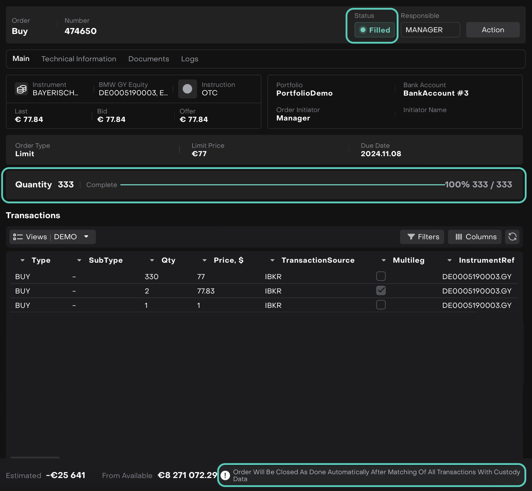Viewport: 532px width, 491px height.
Task: Click the funnel icon in Filters
Action: 411,237
